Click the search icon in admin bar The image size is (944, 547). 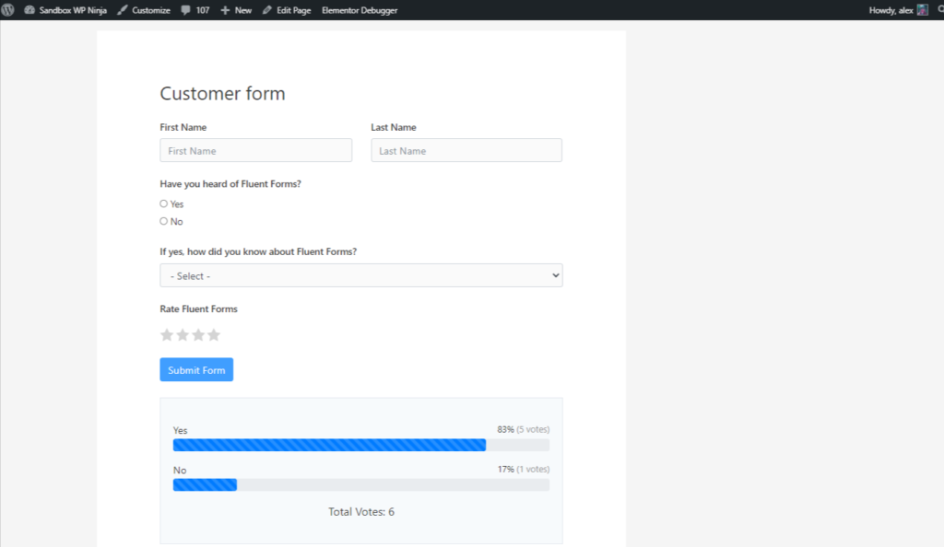tap(940, 10)
